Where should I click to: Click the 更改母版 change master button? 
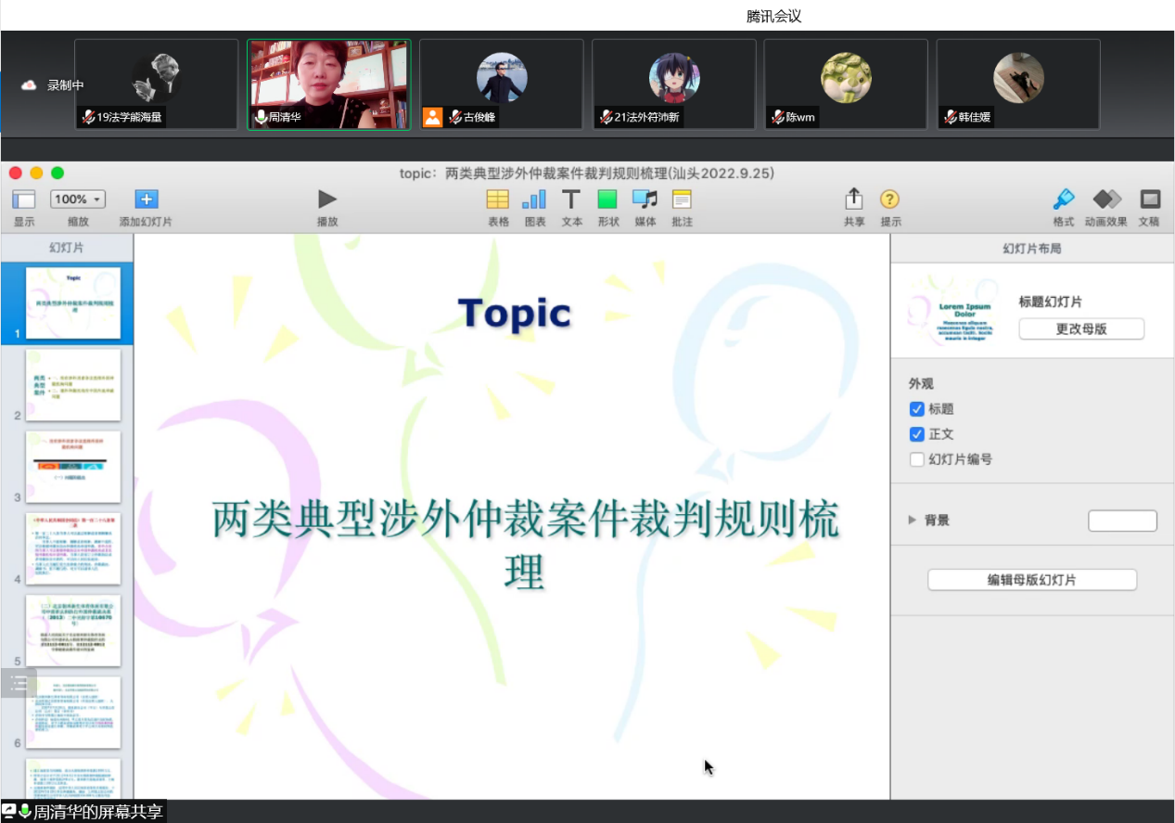[1081, 328]
